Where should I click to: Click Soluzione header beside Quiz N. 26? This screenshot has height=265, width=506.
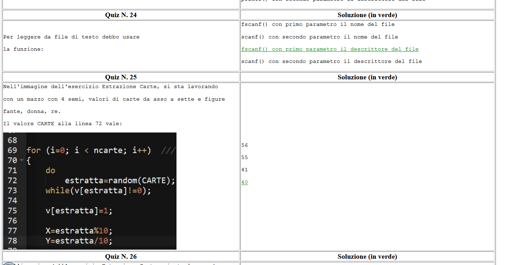coord(367,257)
